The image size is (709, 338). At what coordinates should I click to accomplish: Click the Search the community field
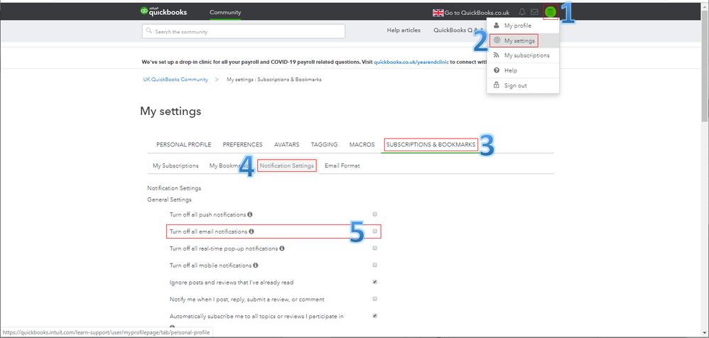(x=243, y=32)
